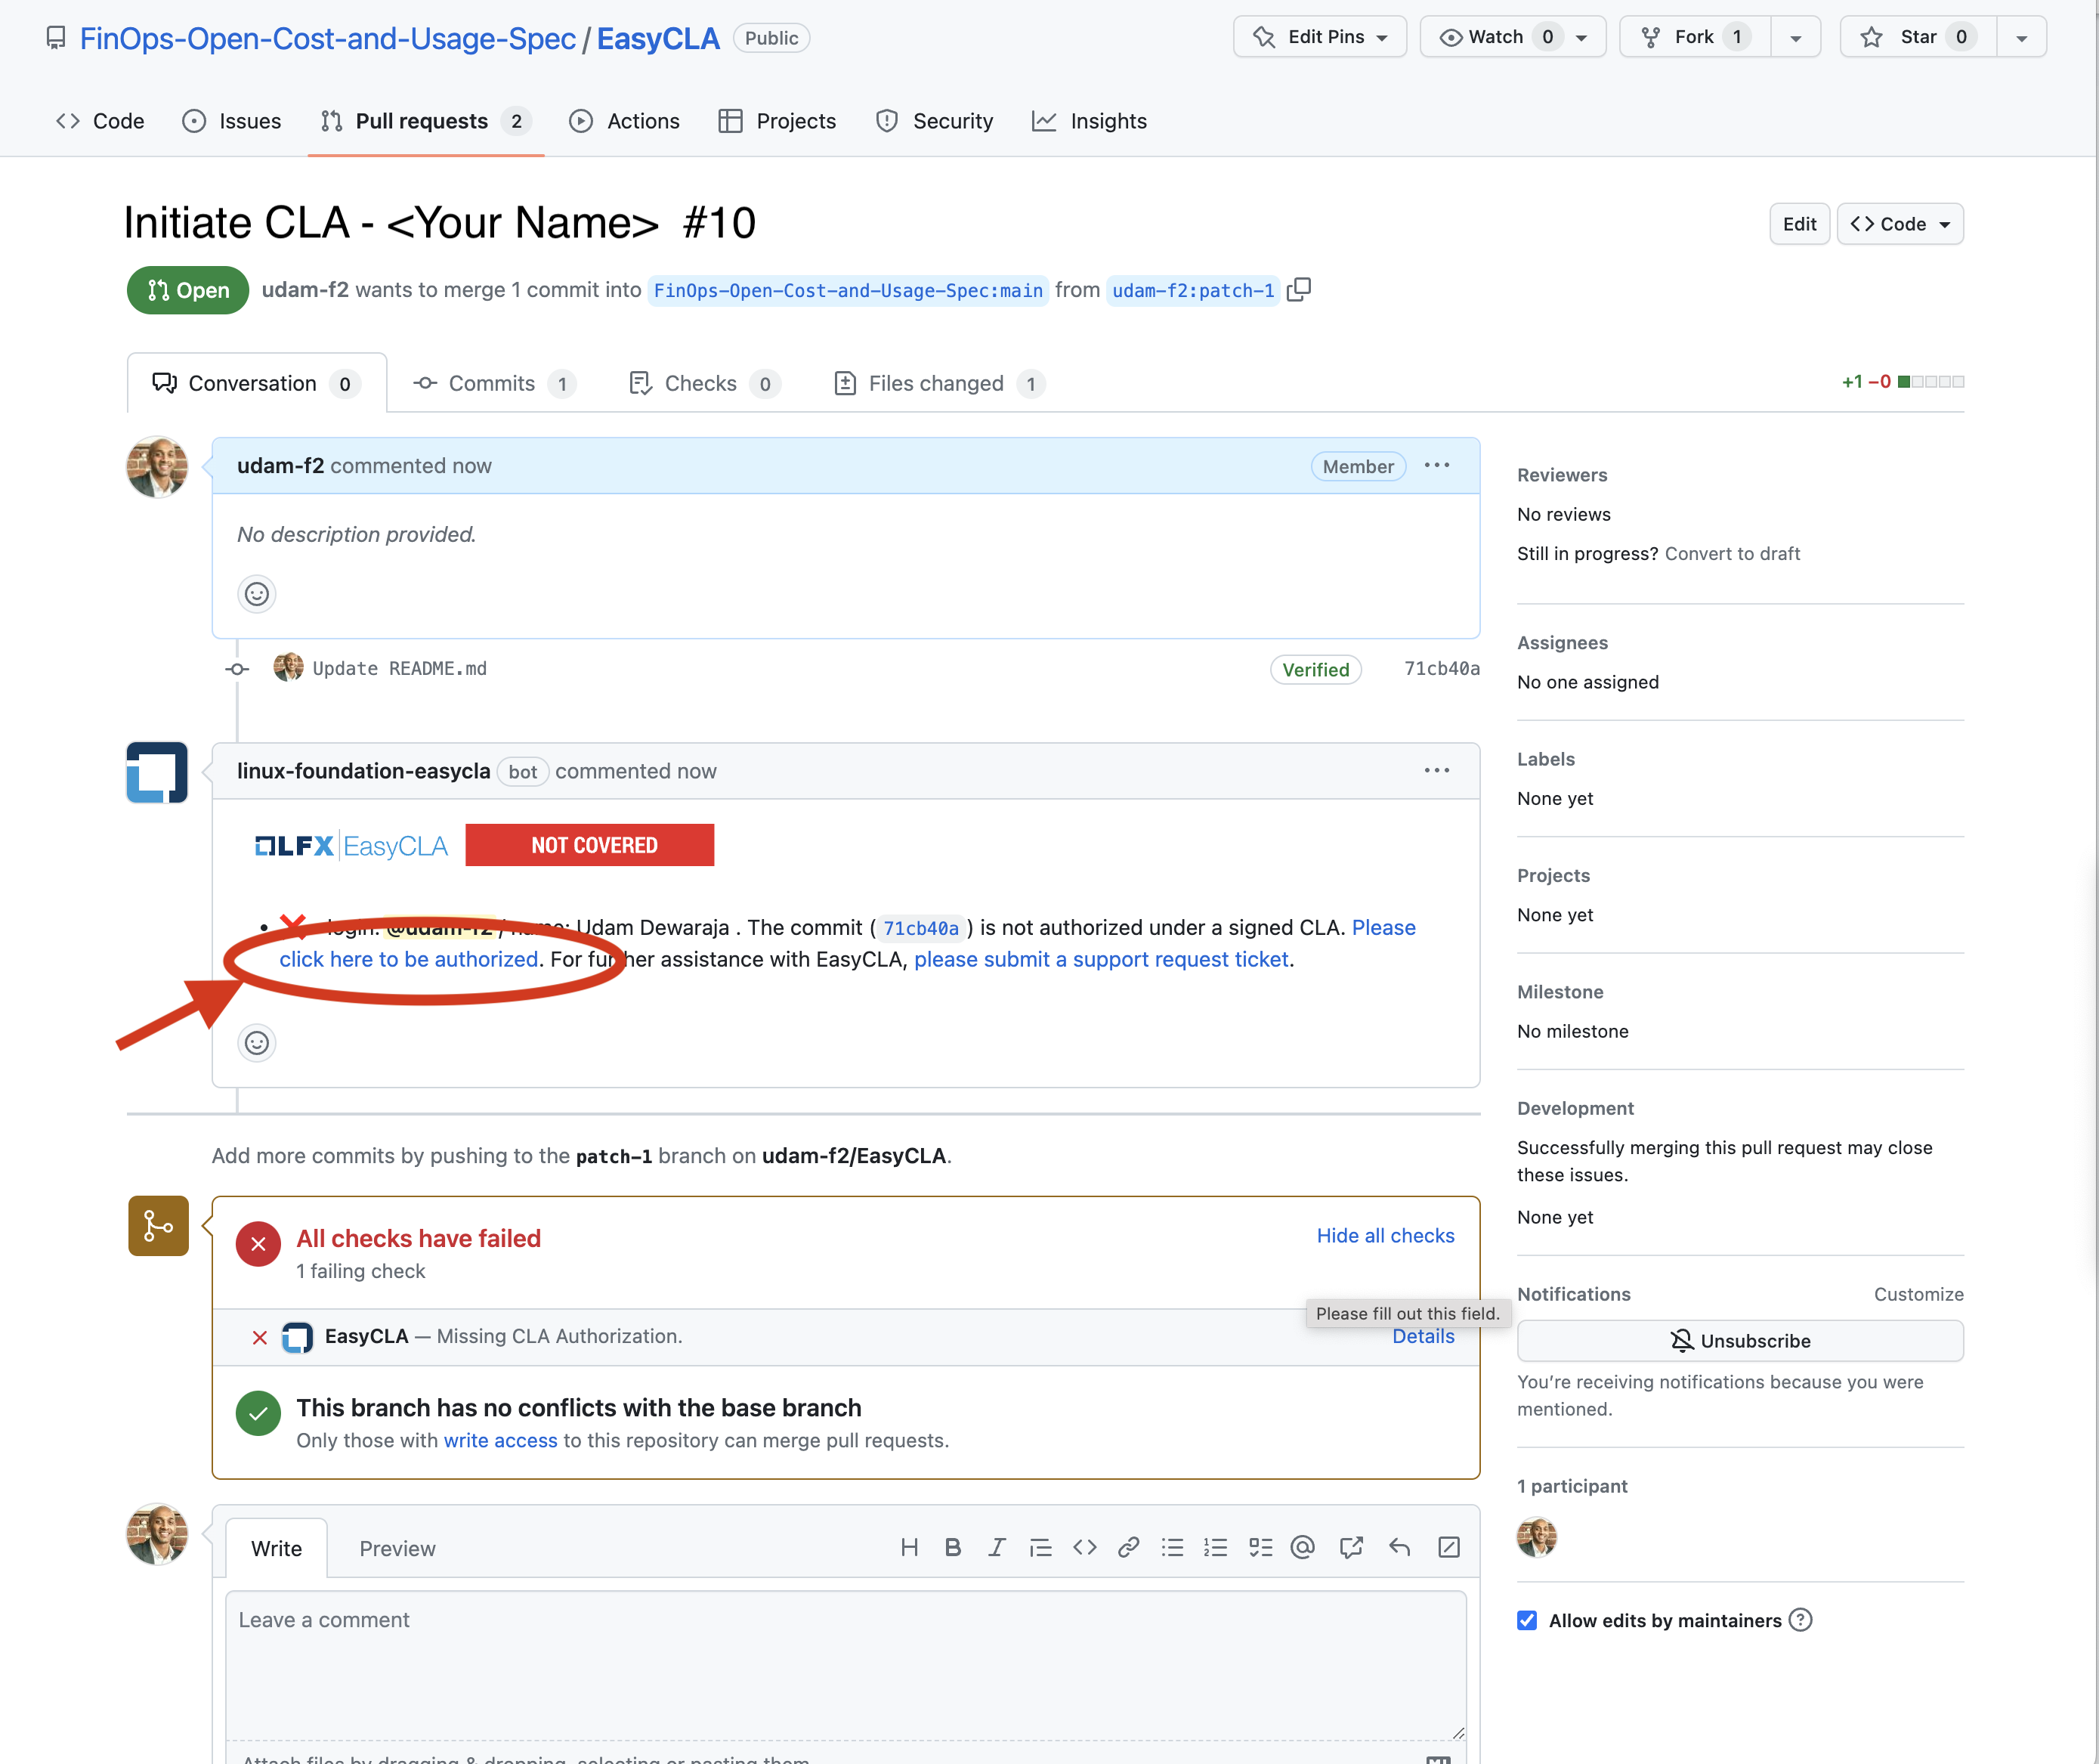Screen dimensions: 2099x1764
Task: Insert a numbered list with the toolbar icon
Action: pyautogui.click(x=1216, y=1548)
